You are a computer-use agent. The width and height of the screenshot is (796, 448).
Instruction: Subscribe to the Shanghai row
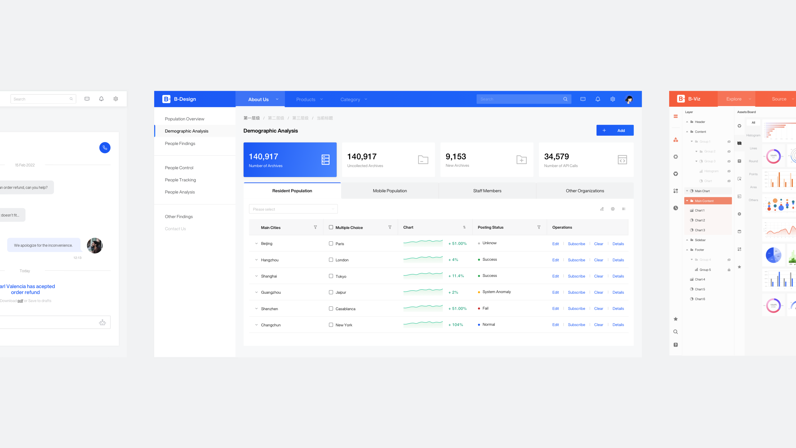coord(576,276)
